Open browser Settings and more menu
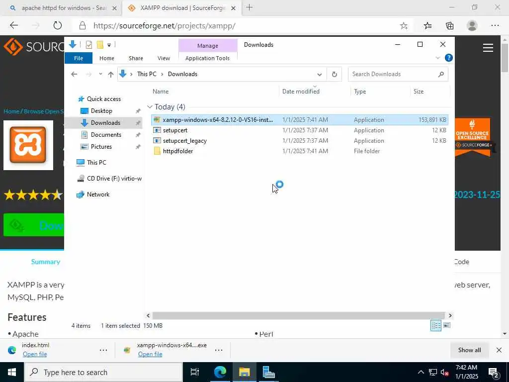This screenshot has width=509, height=382. [495, 26]
